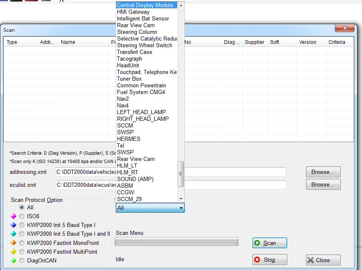Click the green diamond icon beside DiagOnCAN

(x=13, y=260)
